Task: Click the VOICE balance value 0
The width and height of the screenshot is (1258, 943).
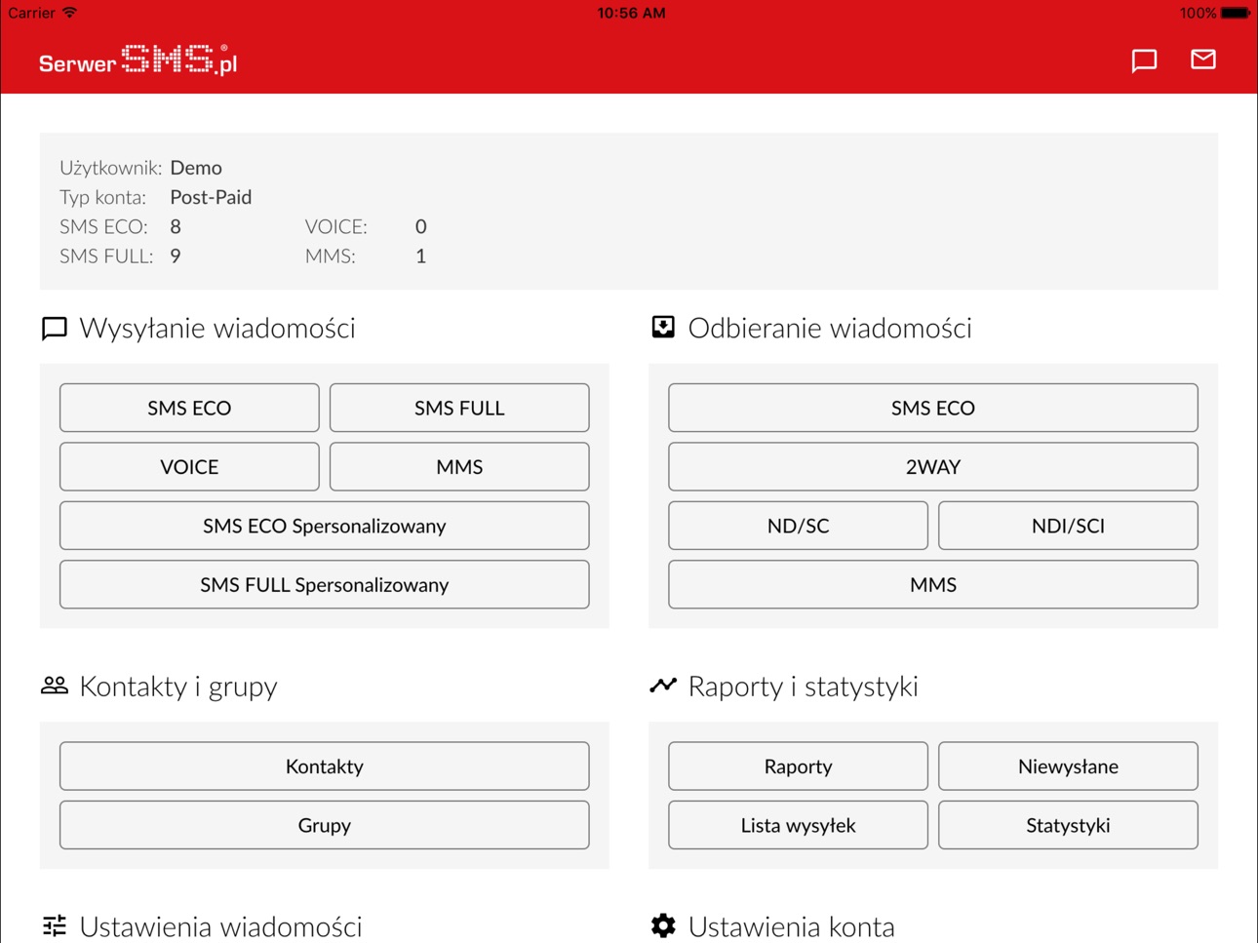Action: (421, 226)
